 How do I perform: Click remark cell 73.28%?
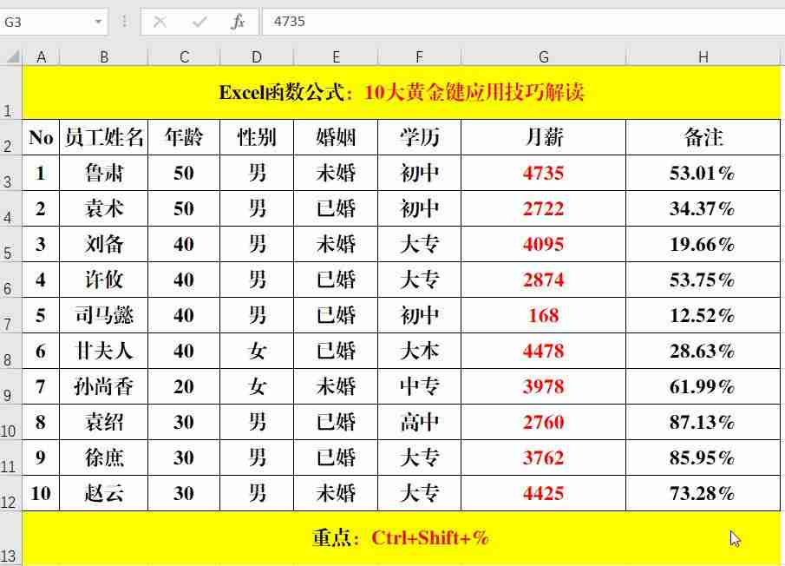pos(703,493)
